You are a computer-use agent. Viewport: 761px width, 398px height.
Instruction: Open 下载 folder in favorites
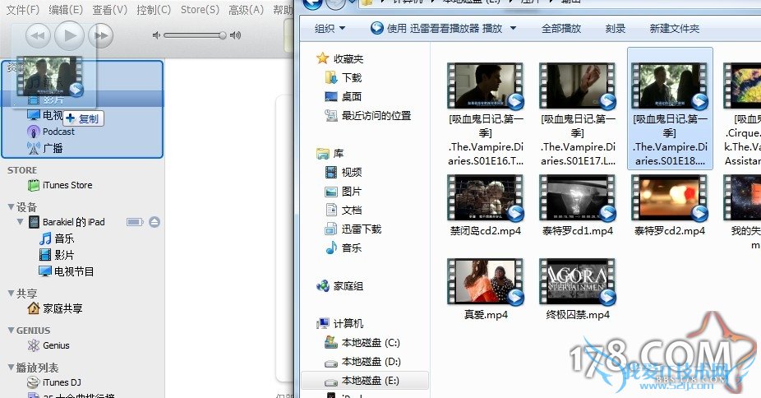click(344, 77)
